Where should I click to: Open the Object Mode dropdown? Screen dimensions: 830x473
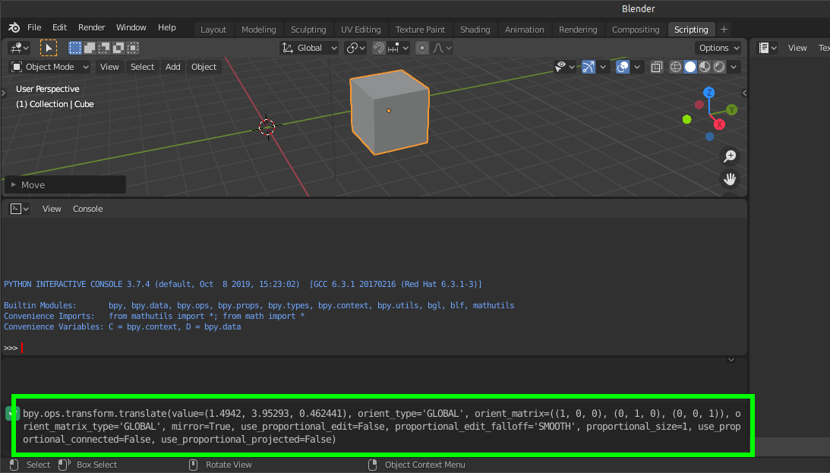point(48,67)
